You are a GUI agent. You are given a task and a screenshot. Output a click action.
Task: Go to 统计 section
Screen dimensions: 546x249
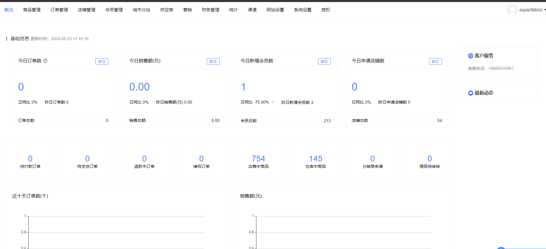(x=234, y=10)
